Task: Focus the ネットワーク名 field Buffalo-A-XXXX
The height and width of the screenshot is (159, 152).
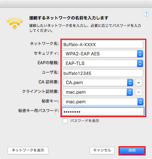Action: (x=103, y=44)
